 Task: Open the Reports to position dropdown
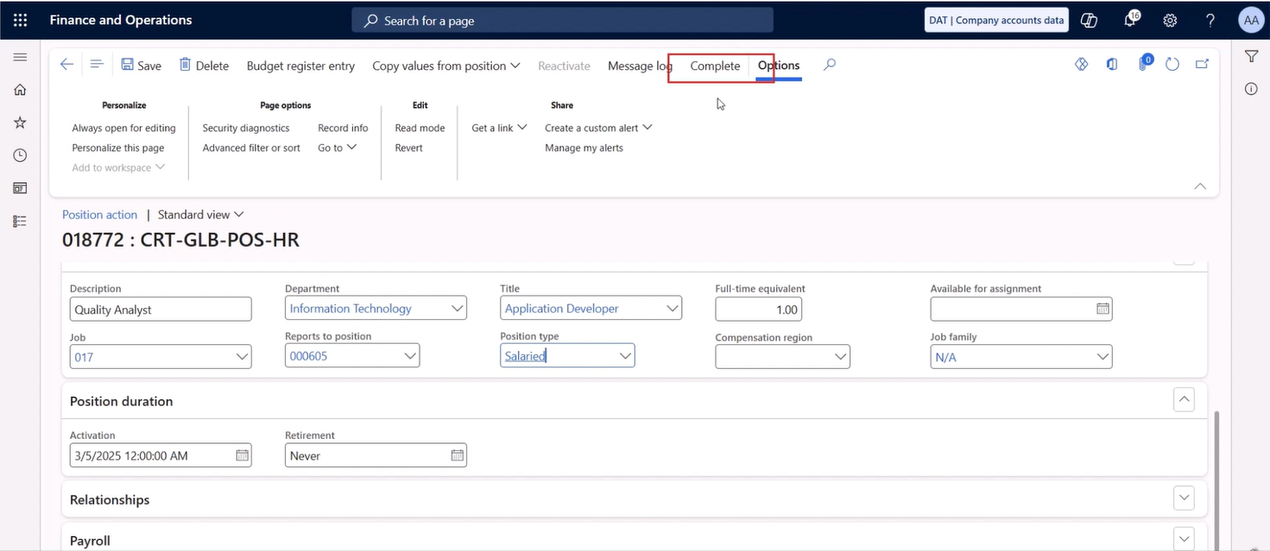click(x=410, y=356)
